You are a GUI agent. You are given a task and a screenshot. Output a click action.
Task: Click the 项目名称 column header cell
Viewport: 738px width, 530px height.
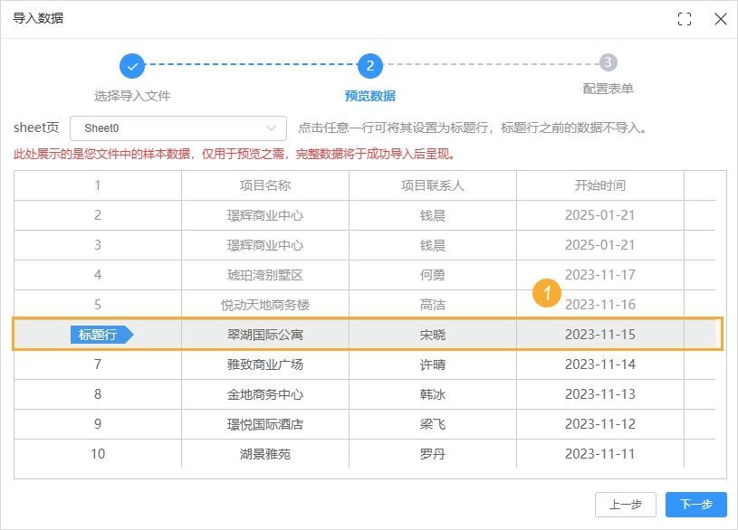tap(264, 185)
